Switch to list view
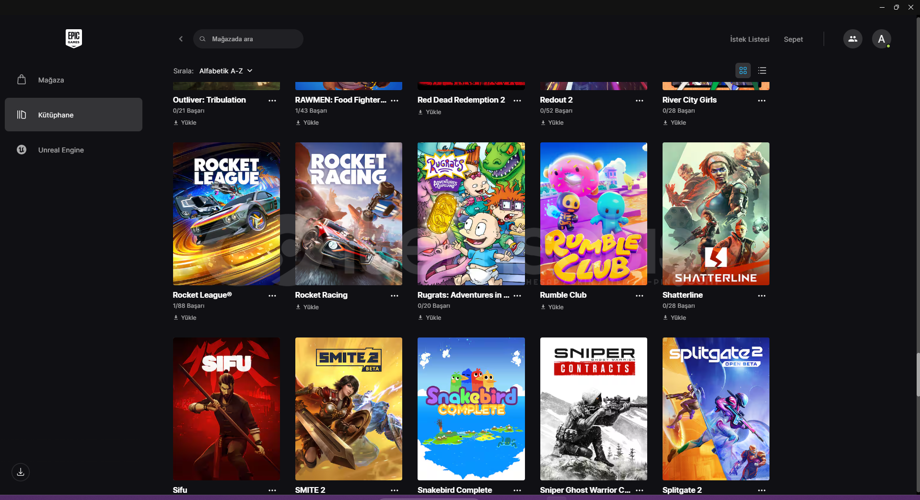920x500 pixels. click(x=762, y=70)
